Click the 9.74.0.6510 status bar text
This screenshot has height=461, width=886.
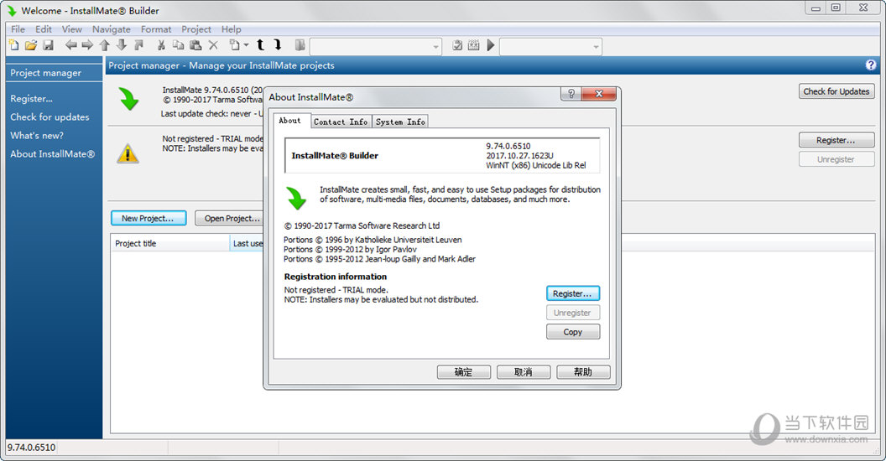point(31,448)
